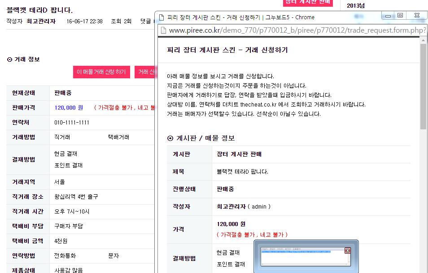Click the scroll up arrow in popup
Image resolution: width=428 pixels, height=273 pixels.
click(x=423, y=40)
